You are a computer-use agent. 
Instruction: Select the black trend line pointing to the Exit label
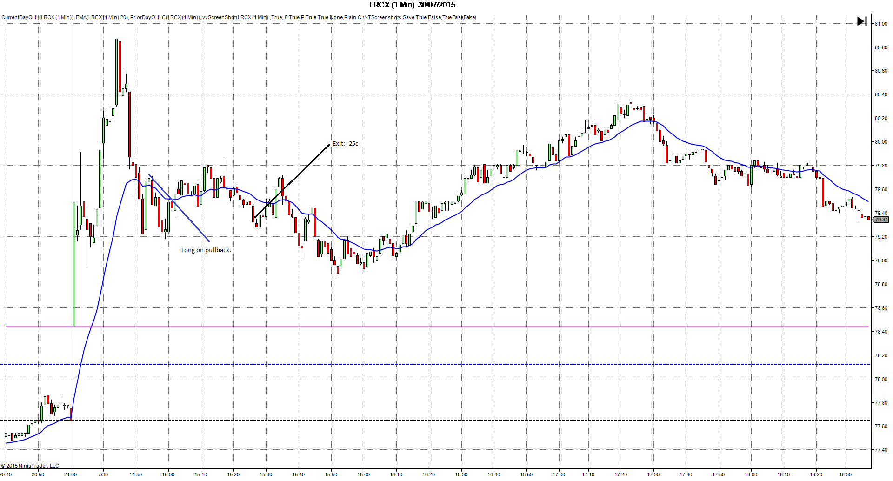292,181
